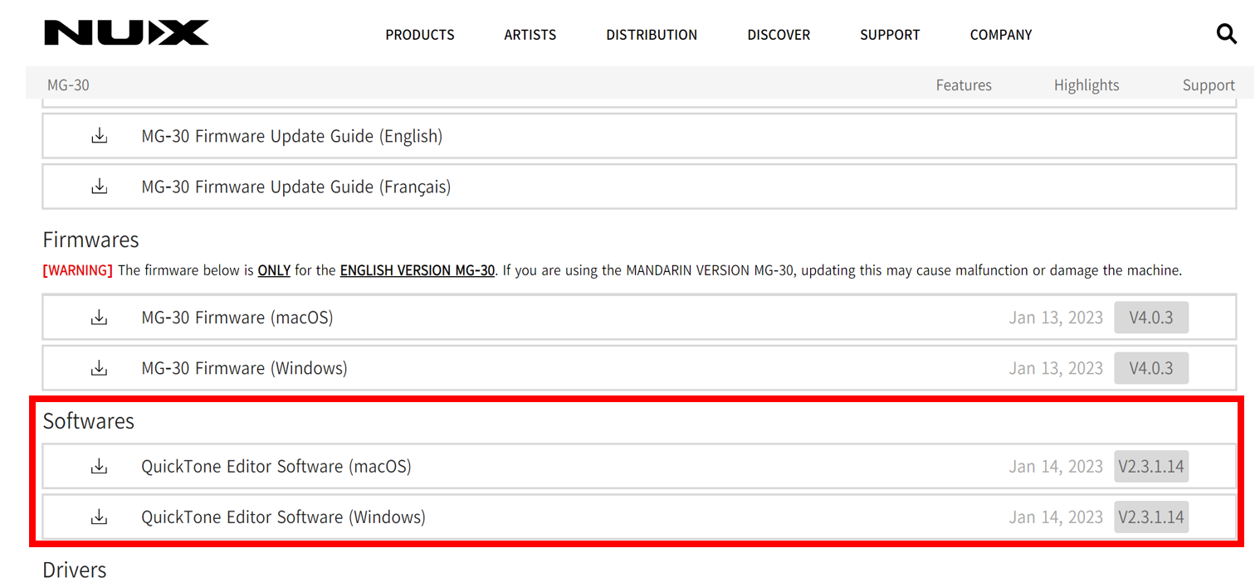Image resolution: width=1255 pixels, height=587 pixels.
Task: Click the search magnifier icon
Action: (1226, 34)
